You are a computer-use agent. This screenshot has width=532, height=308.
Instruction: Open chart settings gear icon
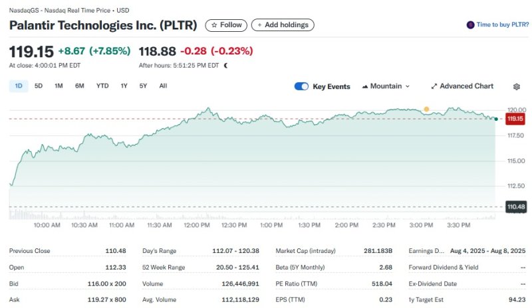click(517, 86)
